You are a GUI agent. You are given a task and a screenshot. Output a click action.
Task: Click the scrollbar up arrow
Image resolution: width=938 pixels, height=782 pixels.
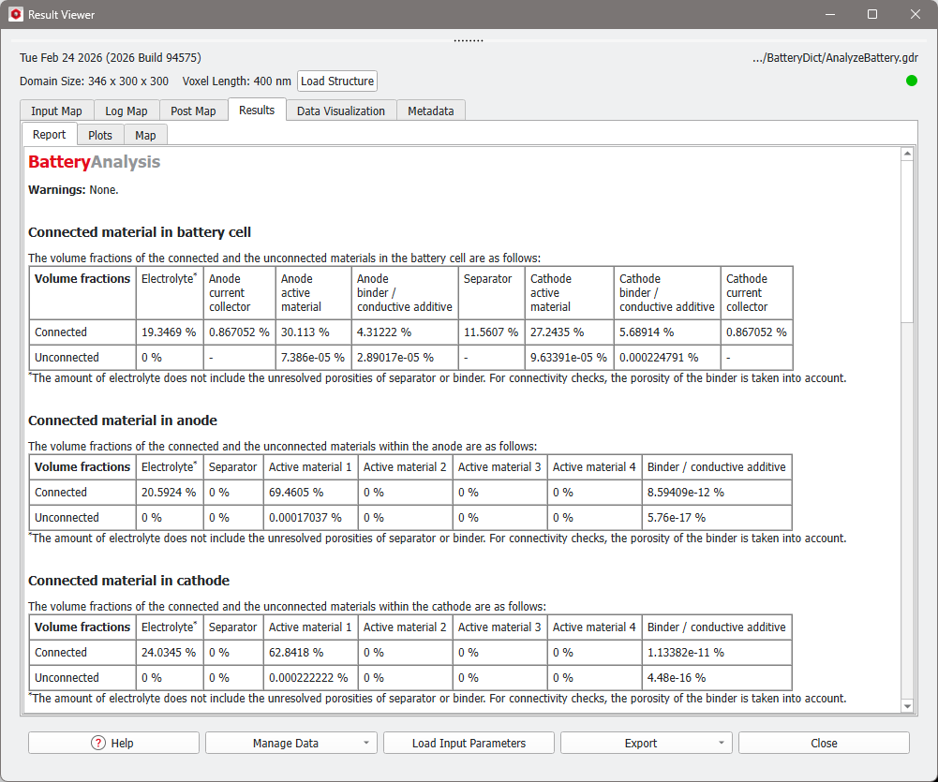point(907,154)
